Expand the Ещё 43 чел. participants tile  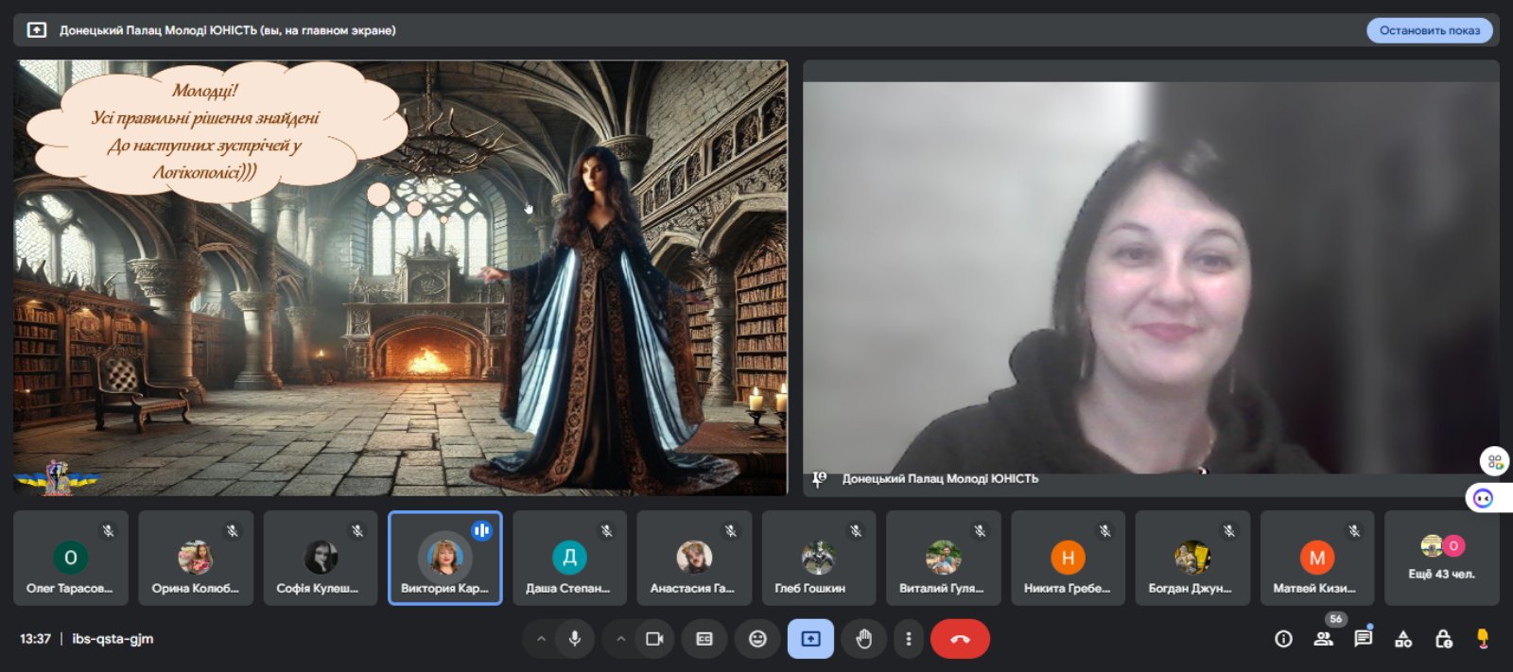click(1441, 558)
